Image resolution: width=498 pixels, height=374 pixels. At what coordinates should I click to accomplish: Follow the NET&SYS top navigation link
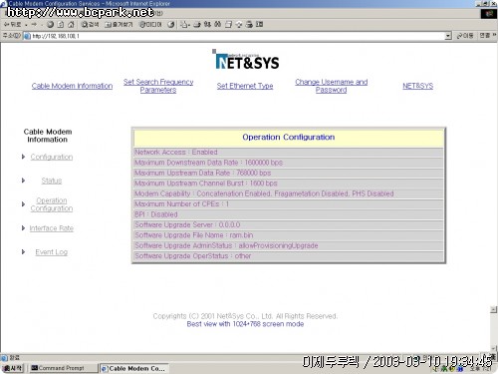point(418,86)
